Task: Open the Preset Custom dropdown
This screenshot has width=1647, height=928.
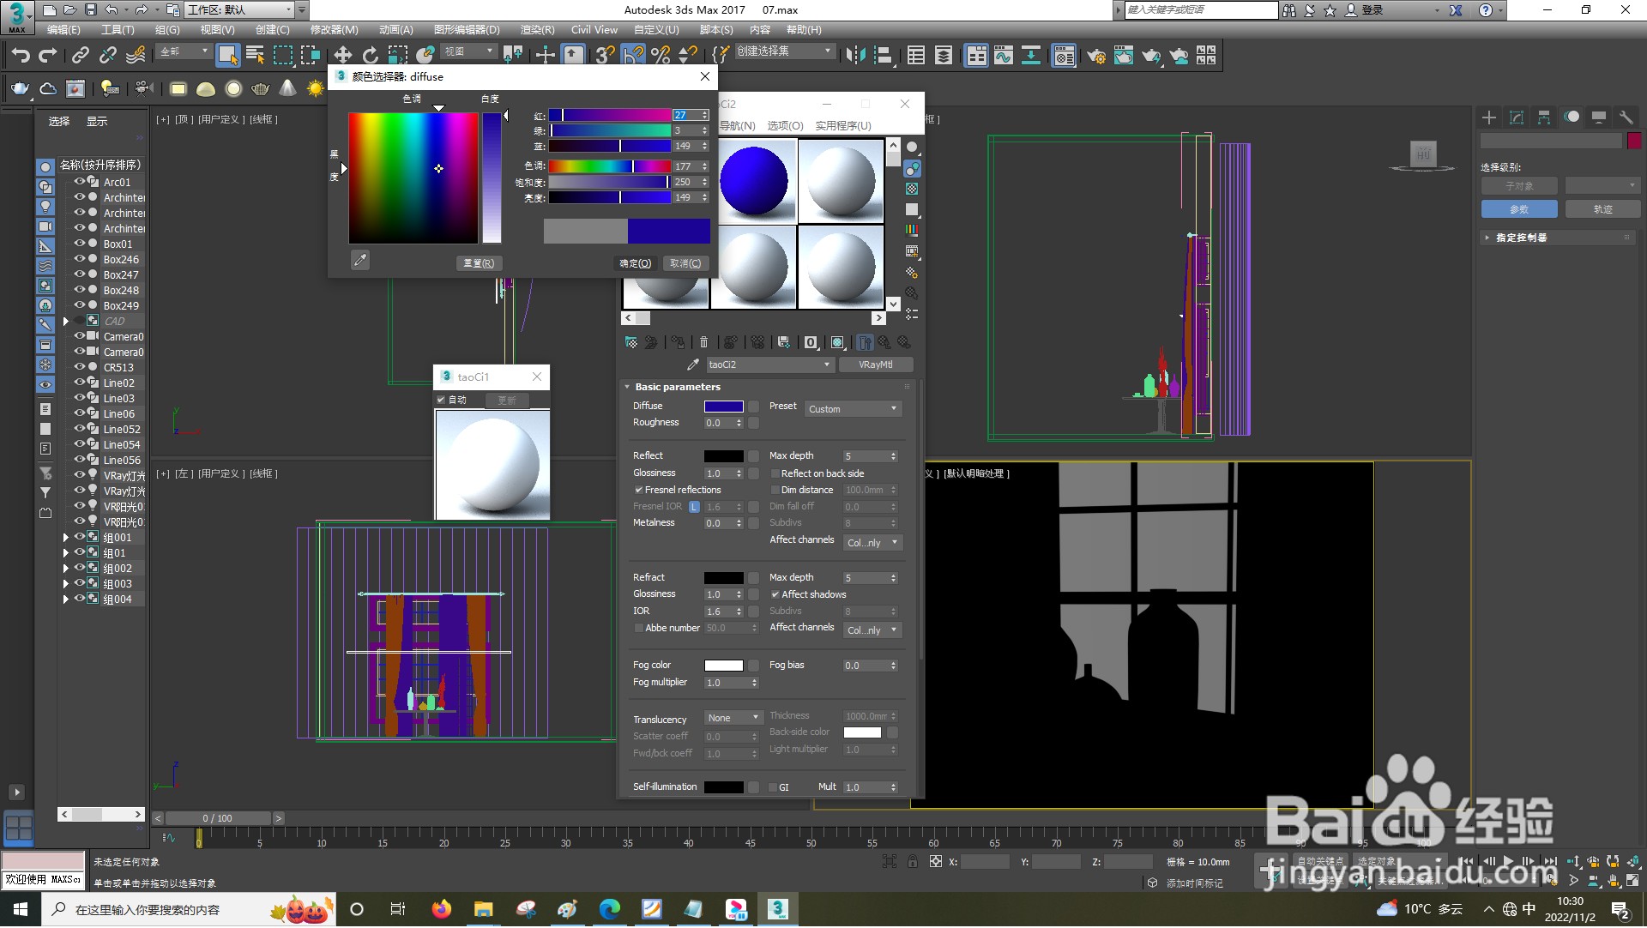Action: (x=853, y=409)
